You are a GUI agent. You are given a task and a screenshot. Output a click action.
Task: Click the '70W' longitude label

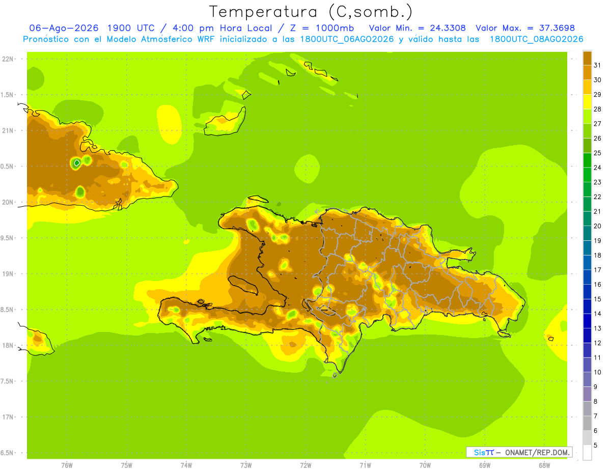pyautogui.click(x=425, y=465)
